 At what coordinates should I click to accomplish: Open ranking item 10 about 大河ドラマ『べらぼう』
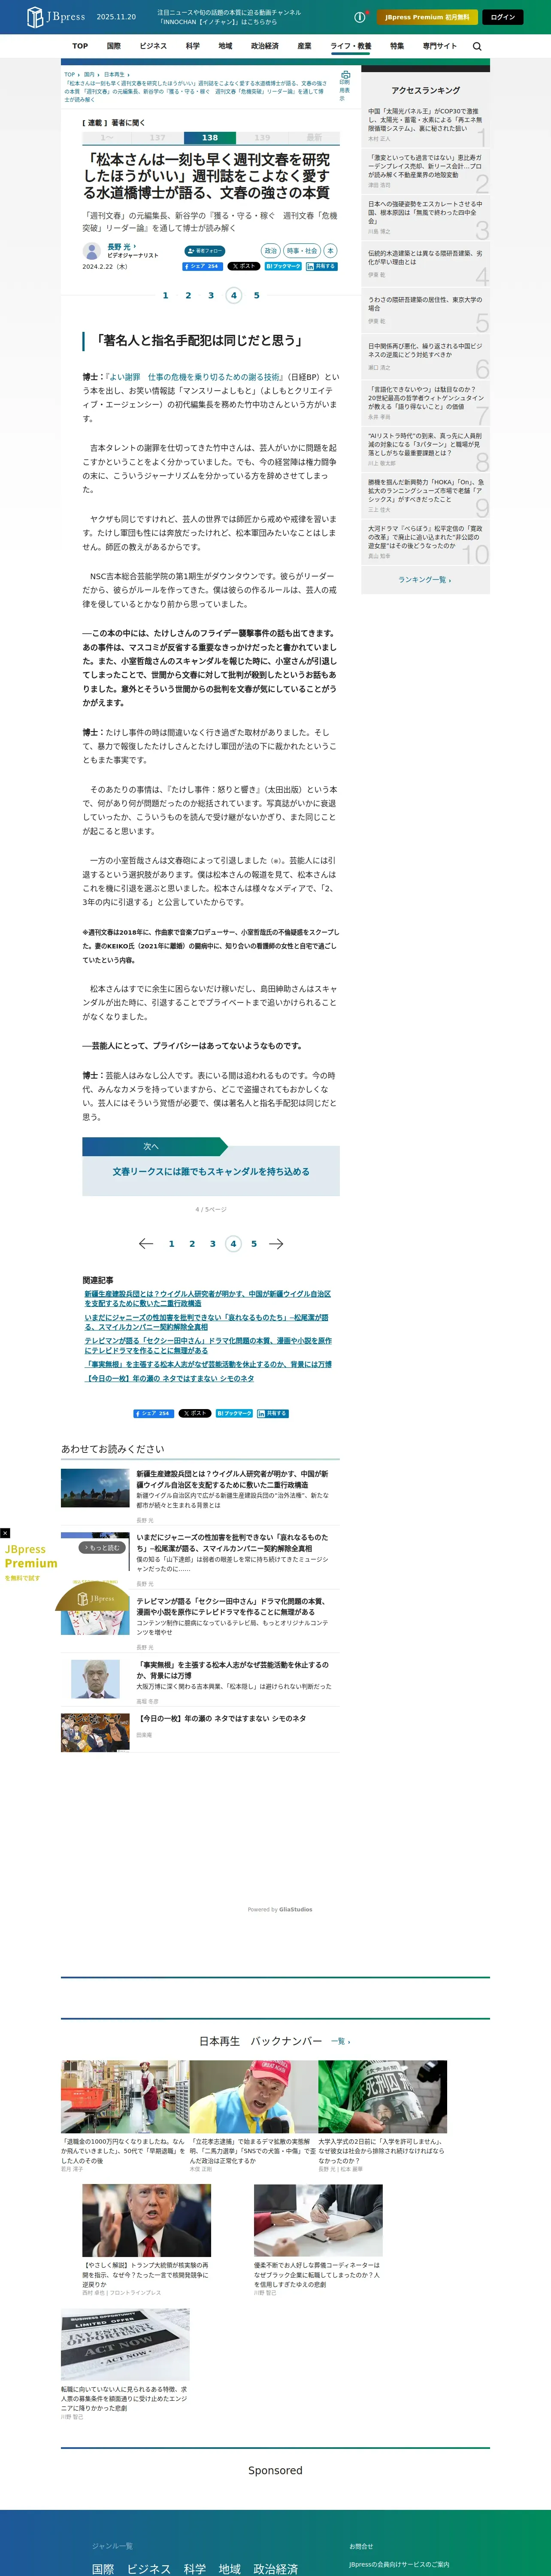[x=425, y=542]
